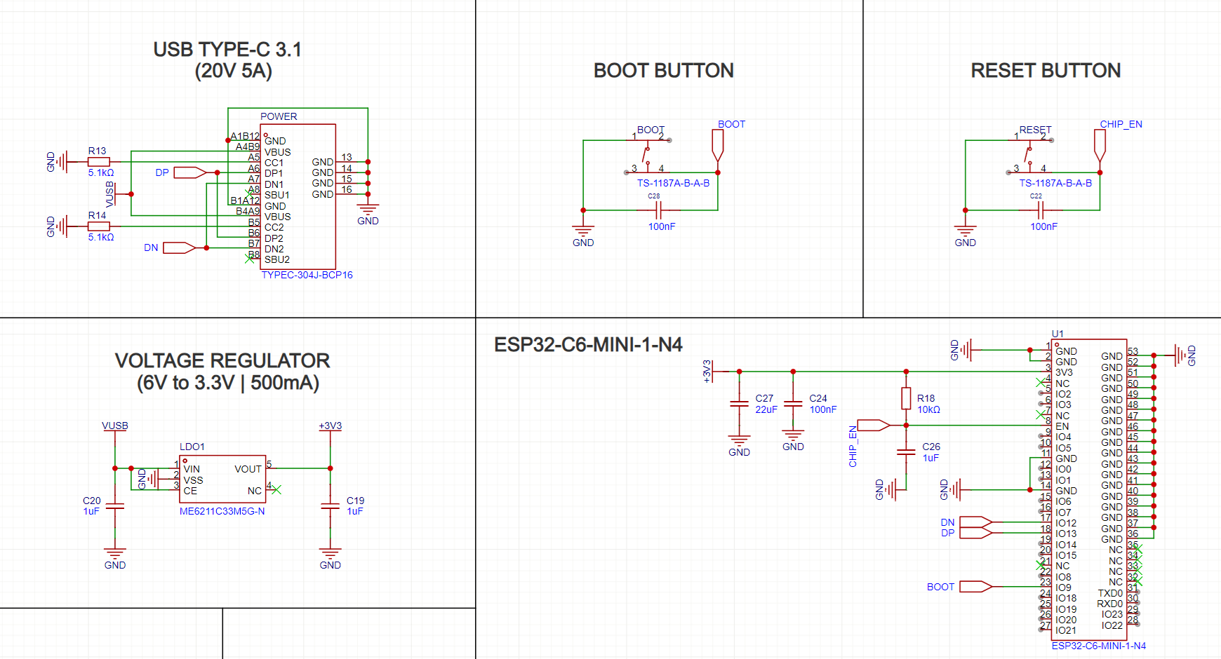The image size is (1221, 659).
Task: Click +3V3 power flag left of C27
Action: tap(710, 371)
